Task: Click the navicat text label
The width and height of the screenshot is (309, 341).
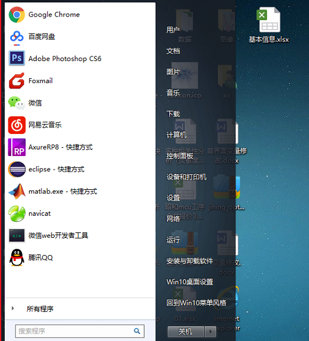Action: 40,213
